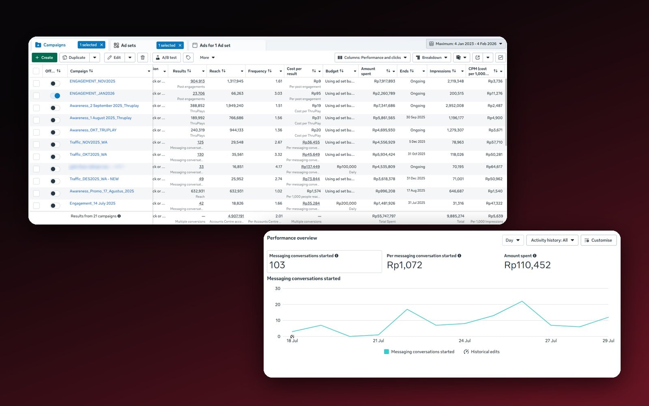Open the More menu
Image resolution: width=649 pixels, height=406 pixels.
click(x=207, y=58)
